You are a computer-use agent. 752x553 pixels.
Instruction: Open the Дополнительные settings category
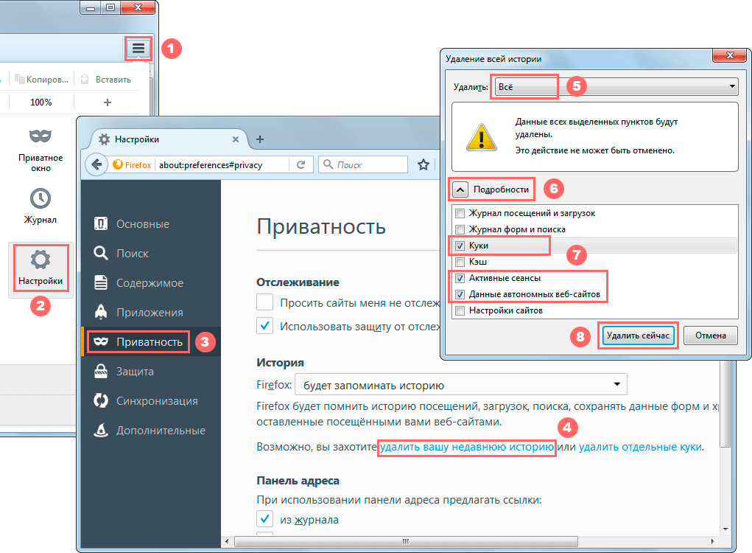[150, 430]
